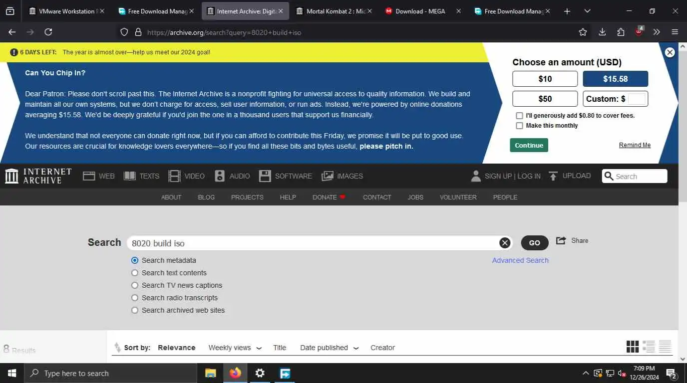Open the ABOUT menu link
Image resolution: width=687 pixels, height=383 pixels.
tap(171, 197)
